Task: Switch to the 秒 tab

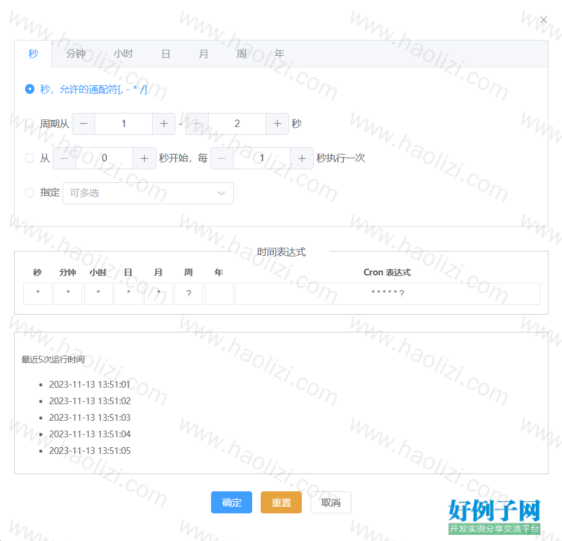Action: click(33, 54)
